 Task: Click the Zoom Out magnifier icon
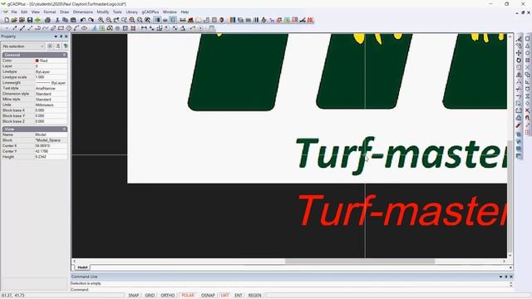(x=109, y=20)
